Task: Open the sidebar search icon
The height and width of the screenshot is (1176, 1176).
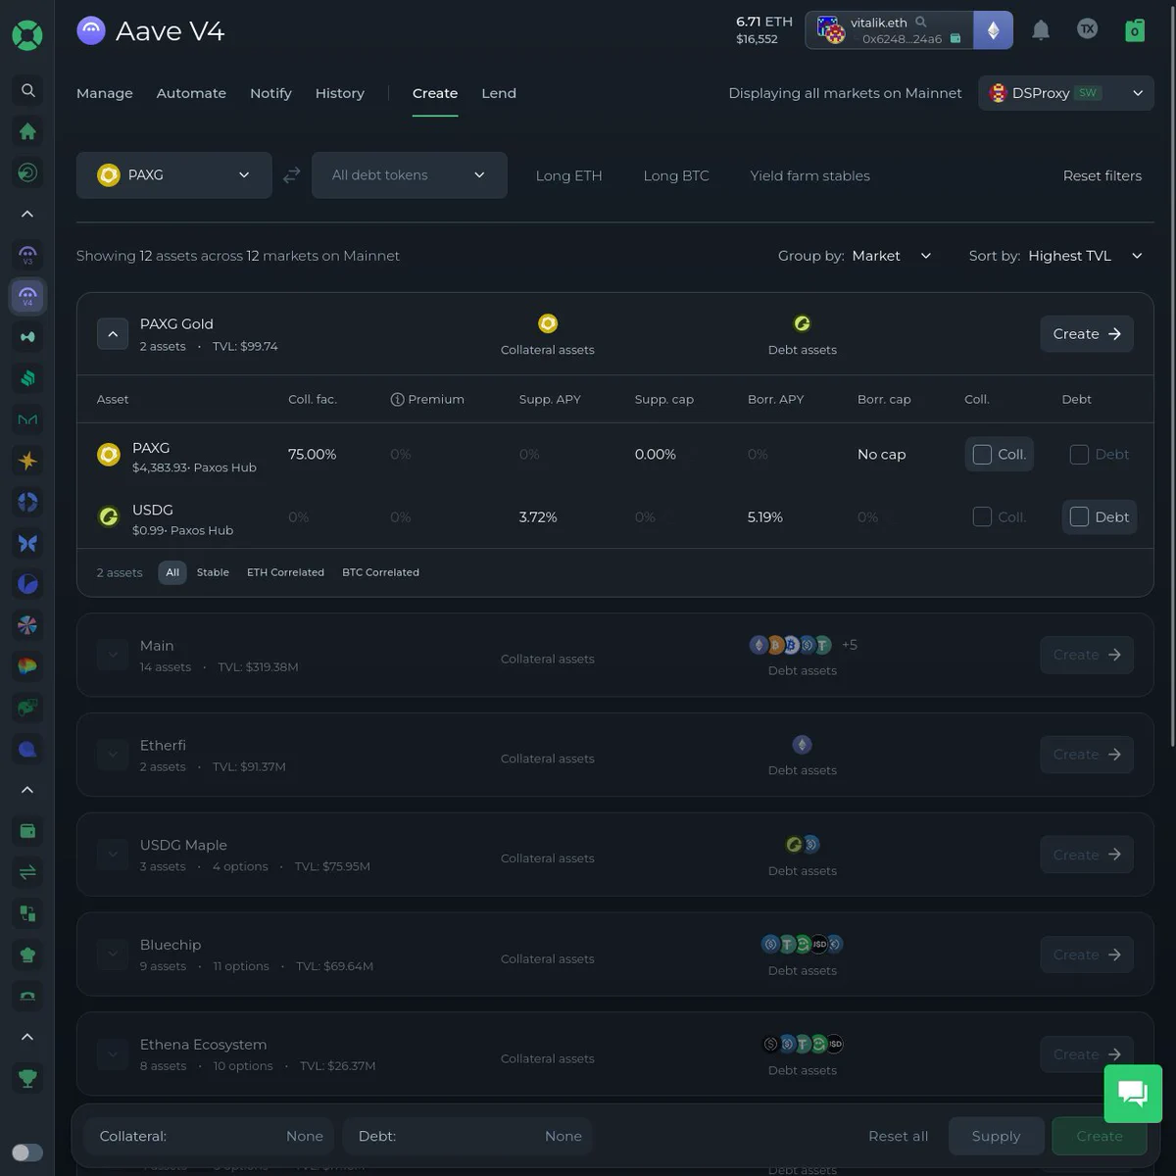Action: (27, 90)
